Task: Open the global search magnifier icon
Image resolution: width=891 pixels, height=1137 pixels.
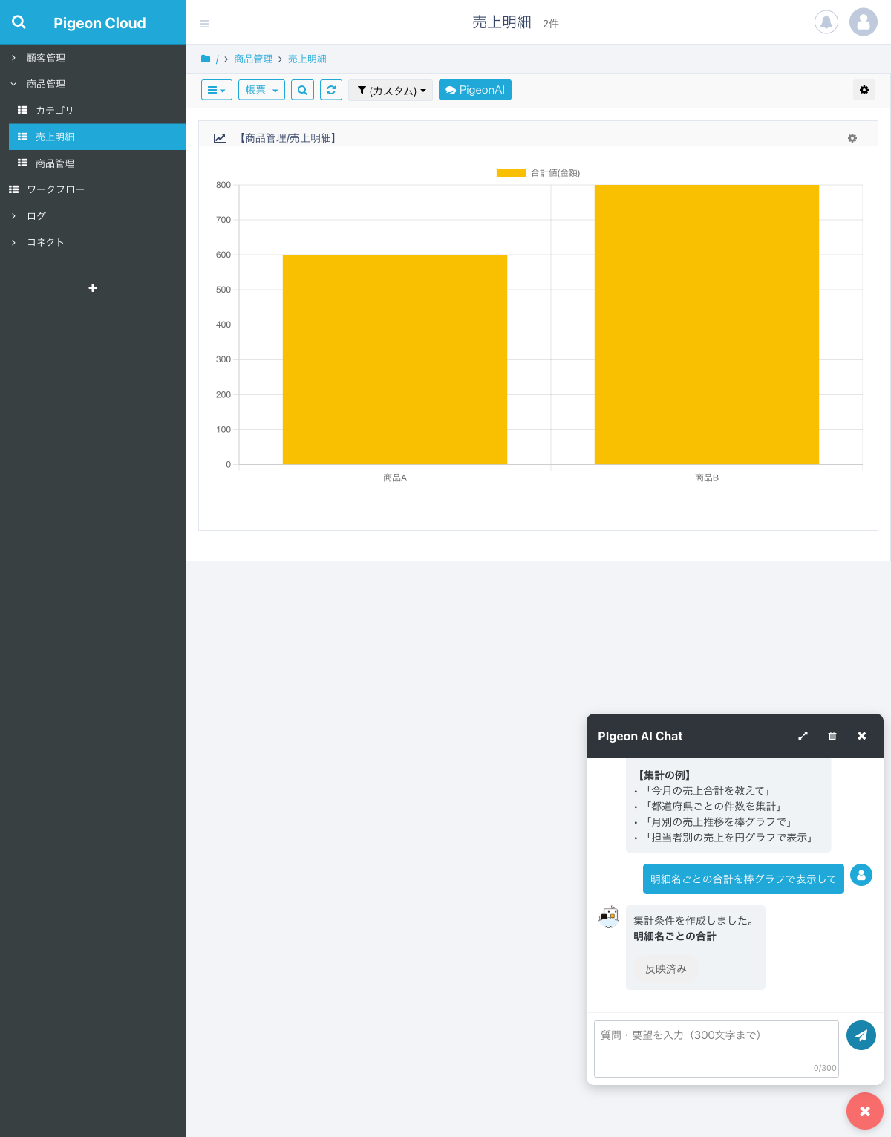Action: point(19,22)
